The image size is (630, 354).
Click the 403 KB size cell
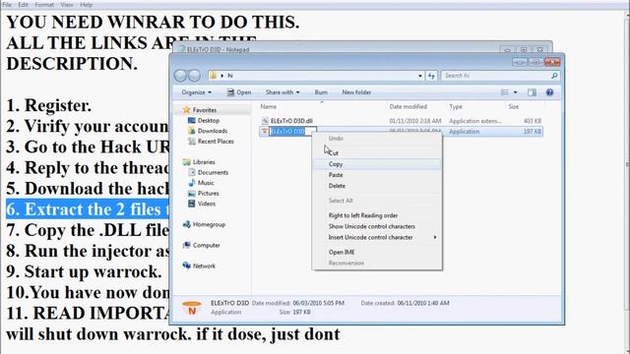tap(533, 121)
